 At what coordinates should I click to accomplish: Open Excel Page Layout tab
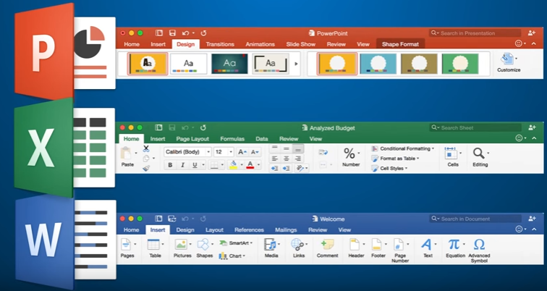click(192, 139)
